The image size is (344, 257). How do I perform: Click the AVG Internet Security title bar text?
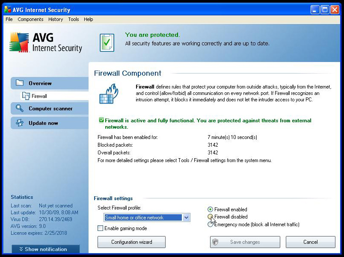click(x=42, y=10)
